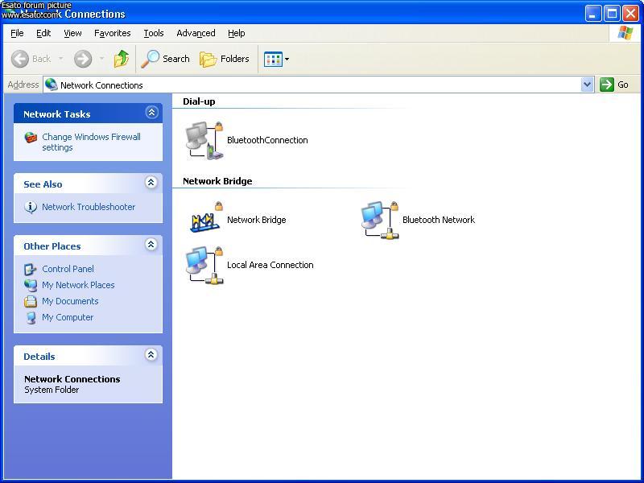Screen dimensions: 644x483
Task: Click the Network Bridge group header
Action: (x=217, y=181)
